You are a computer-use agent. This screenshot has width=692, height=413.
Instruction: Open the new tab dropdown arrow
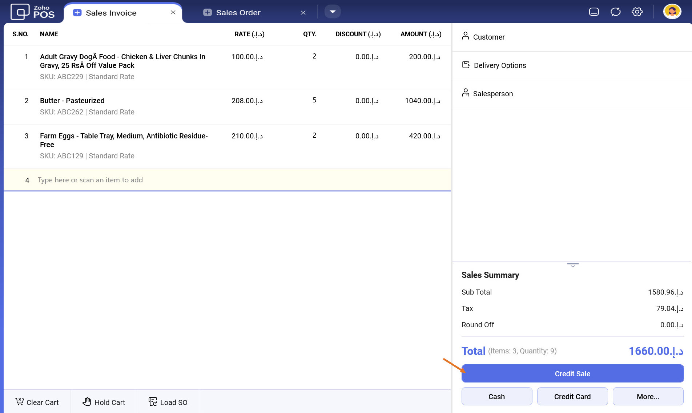click(x=332, y=12)
